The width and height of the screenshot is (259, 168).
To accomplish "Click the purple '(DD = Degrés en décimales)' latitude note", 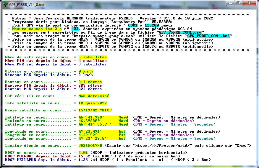I will point(164,121).
